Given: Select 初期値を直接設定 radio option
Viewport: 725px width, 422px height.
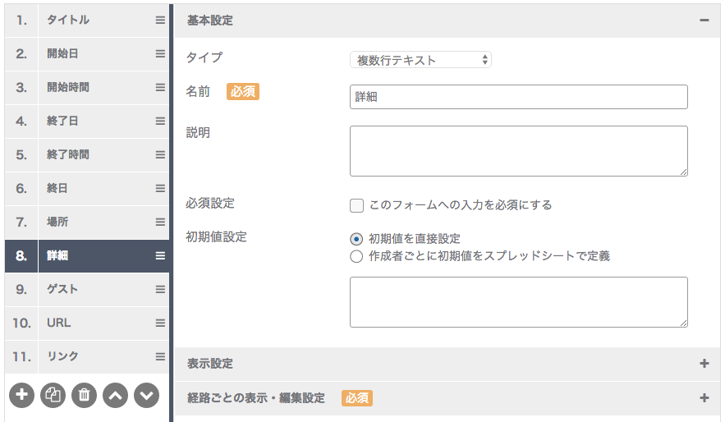Looking at the screenshot, I should click(x=356, y=239).
